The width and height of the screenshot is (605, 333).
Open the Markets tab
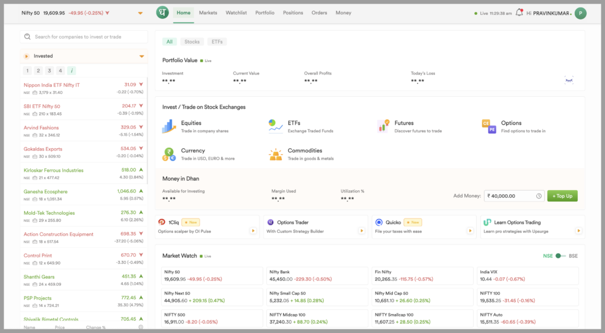pyautogui.click(x=208, y=13)
